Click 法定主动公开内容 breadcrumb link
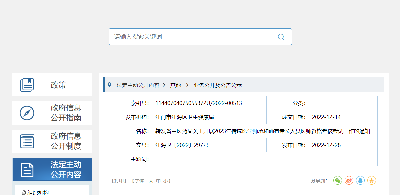The height and width of the screenshot is (195, 401). (138, 85)
